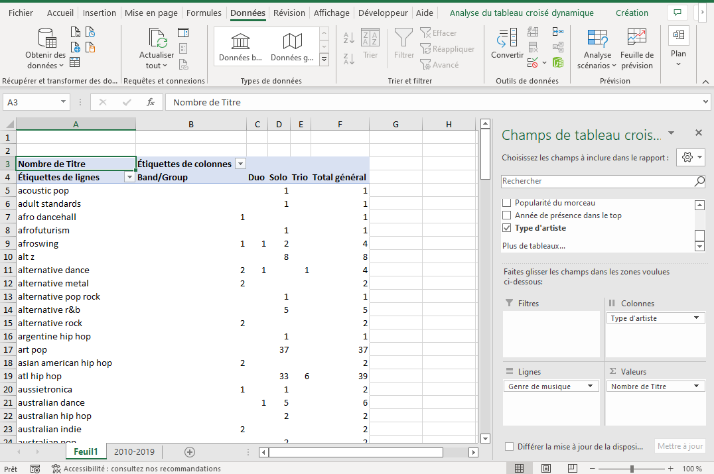
Task: Open the data validation dropdown arrow
Action: pyautogui.click(x=544, y=63)
